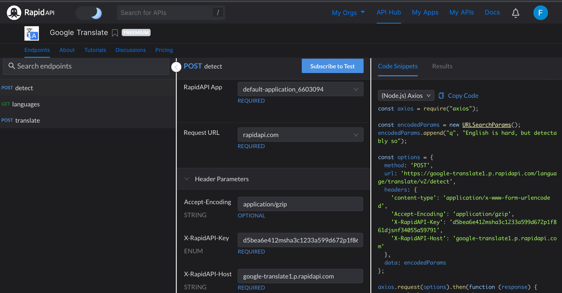Switch to the Results tab
This screenshot has width=562, height=293.
pyautogui.click(x=442, y=66)
